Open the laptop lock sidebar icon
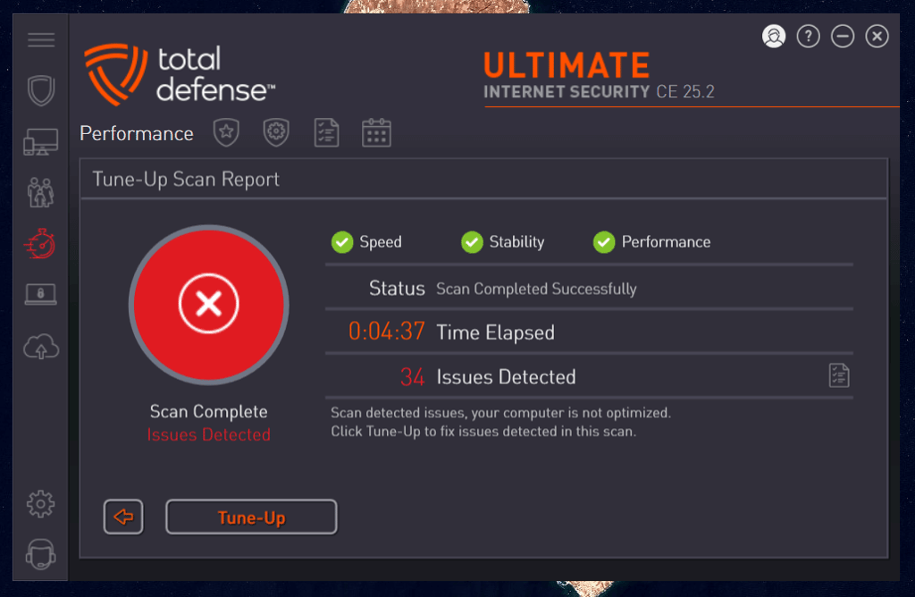This screenshot has height=597, width=915. 41,294
